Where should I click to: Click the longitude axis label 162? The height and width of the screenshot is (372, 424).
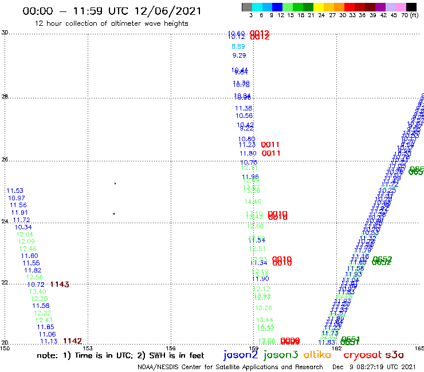336,349
